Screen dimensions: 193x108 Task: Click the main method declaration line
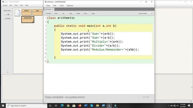pyautogui.click(x=85, y=26)
